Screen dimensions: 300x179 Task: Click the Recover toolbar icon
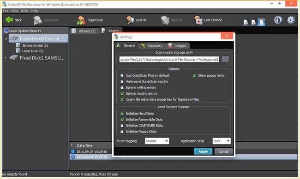pyautogui.click(x=165, y=20)
